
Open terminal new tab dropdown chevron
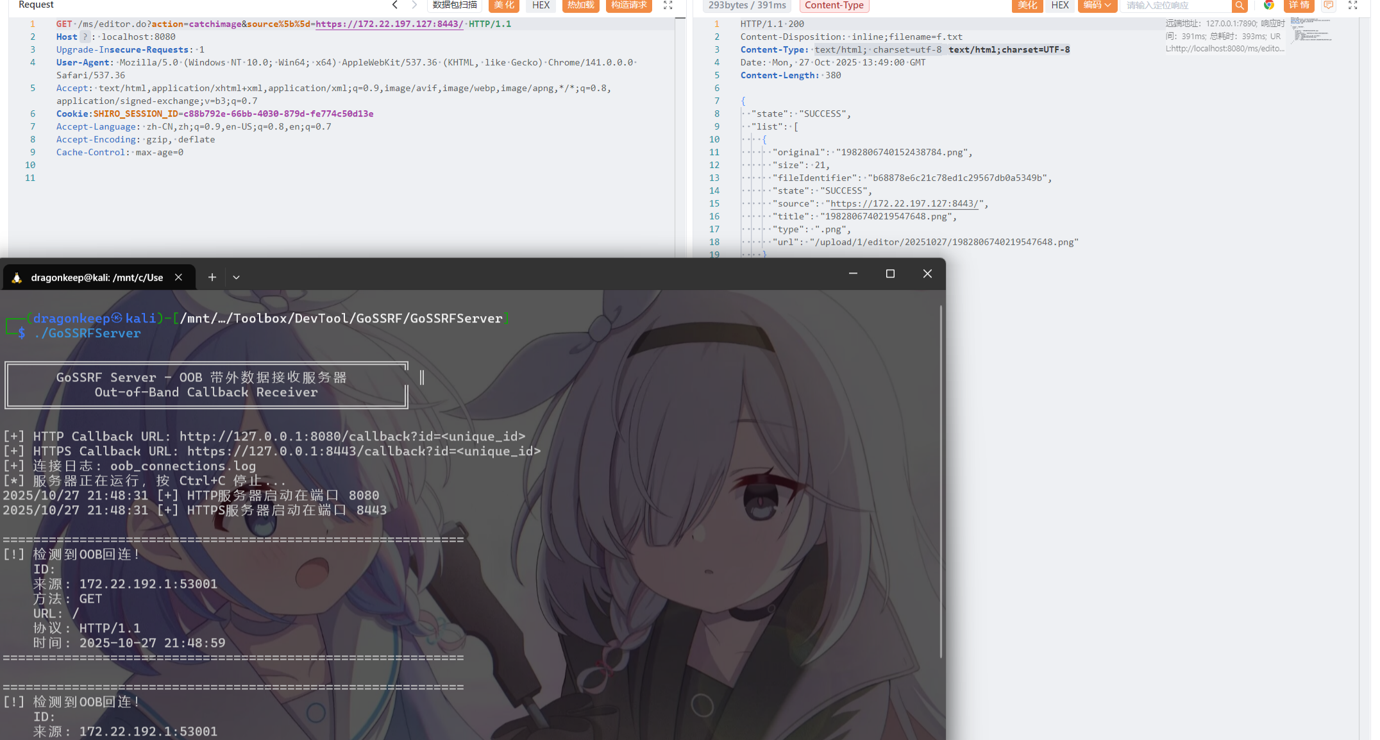(x=236, y=277)
